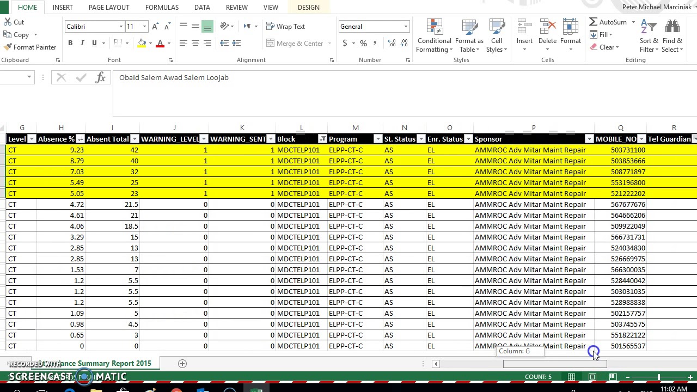Turn off the highlighted bottom align button
Image resolution: width=697 pixels, height=392 pixels.
207,26
